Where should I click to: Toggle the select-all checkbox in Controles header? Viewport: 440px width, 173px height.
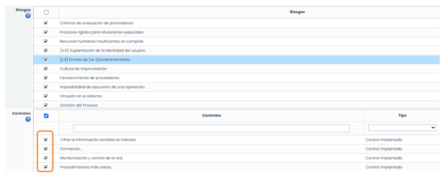click(x=46, y=116)
